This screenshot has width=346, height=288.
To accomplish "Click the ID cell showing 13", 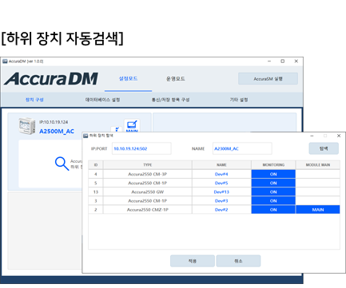I will (x=96, y=192).
